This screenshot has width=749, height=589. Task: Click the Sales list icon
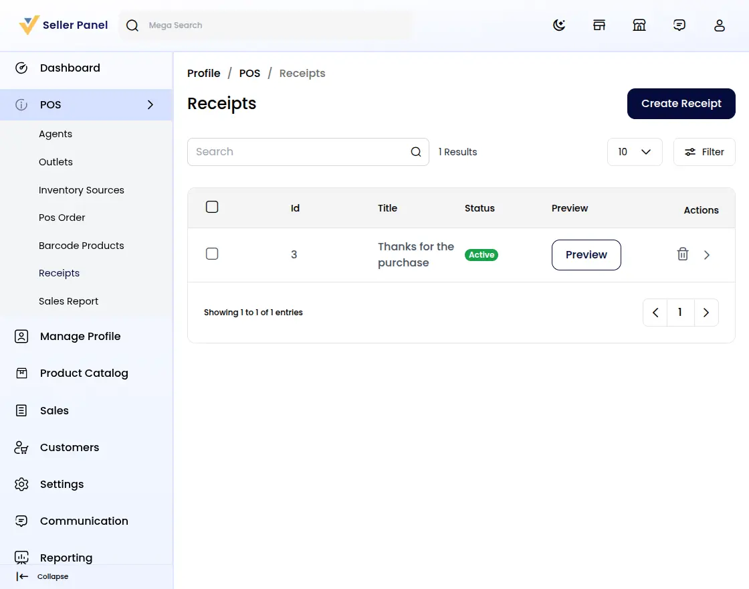tap(21, 410)
